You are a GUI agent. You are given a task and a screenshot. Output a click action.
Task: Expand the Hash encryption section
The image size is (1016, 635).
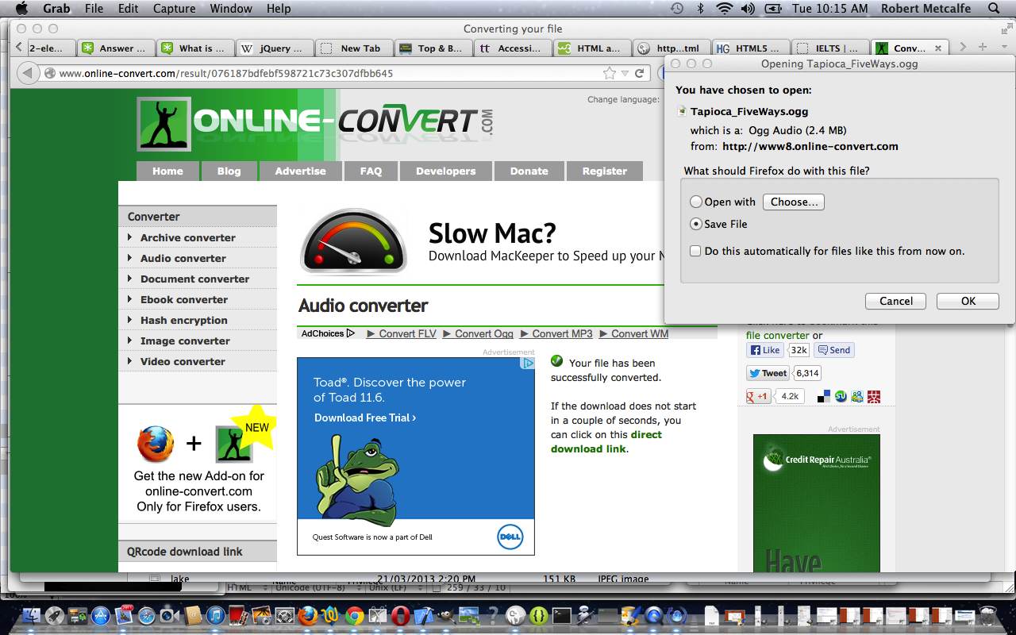coord(129,320)
